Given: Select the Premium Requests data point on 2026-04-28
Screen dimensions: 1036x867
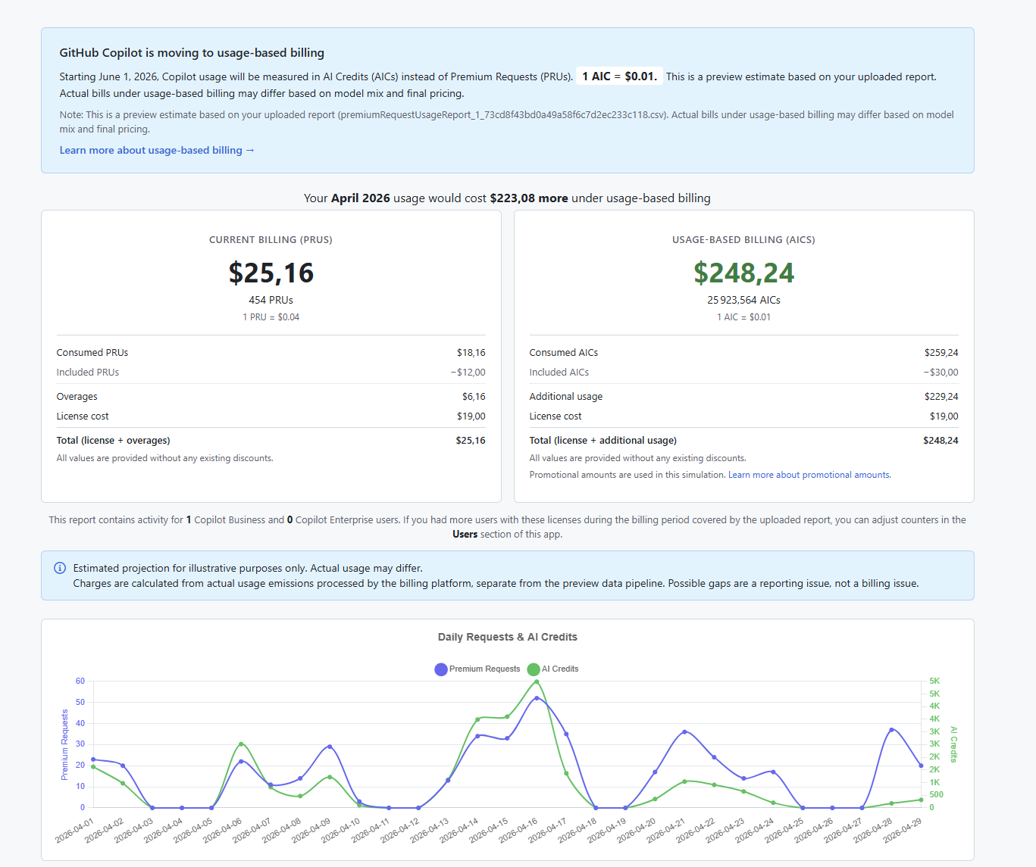Looking at the screenshot, I should click(891, 730).
